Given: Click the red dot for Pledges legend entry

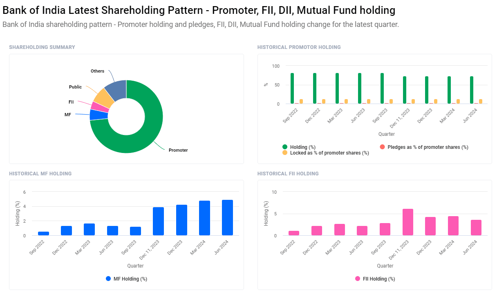Looking at the screenshot, I should [382, 147].
